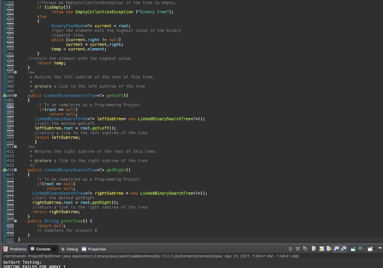This screenshot has height=268, width=383.
Task: Close the Console tab with its X
Action: pos(55,249)
